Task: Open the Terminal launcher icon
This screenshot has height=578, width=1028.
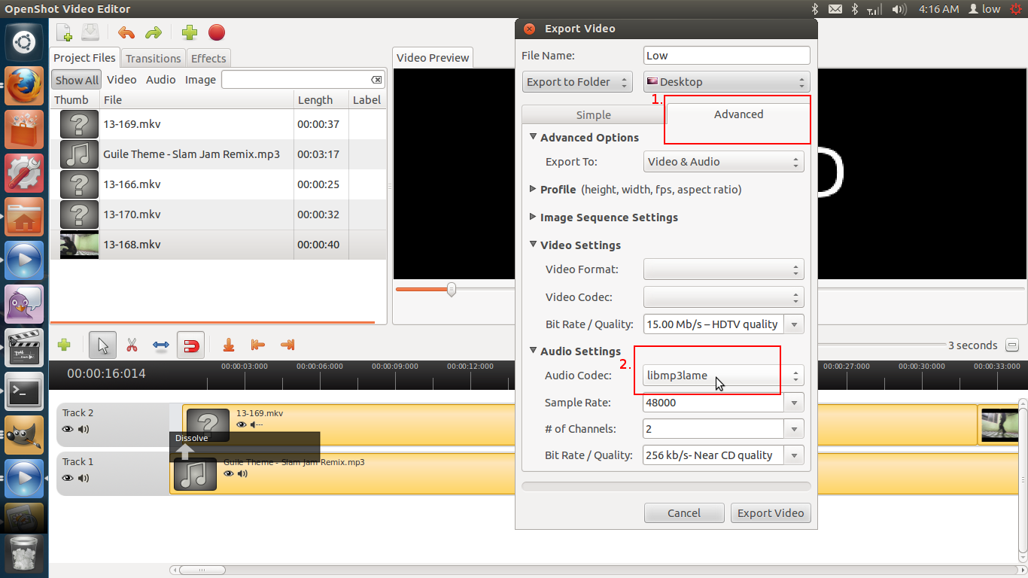Action: 24,391
